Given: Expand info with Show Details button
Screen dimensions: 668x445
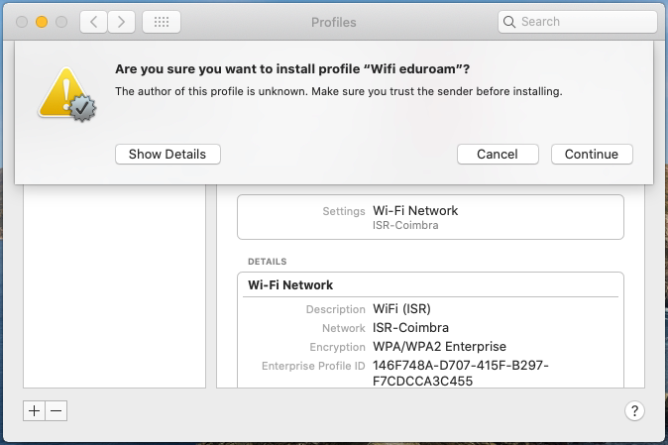Looking at the screenshot, I should (167, 155).
